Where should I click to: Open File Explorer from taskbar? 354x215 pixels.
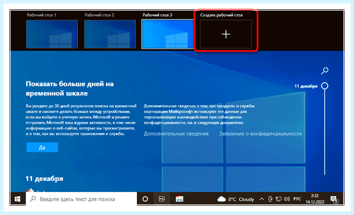click(179, 199)
